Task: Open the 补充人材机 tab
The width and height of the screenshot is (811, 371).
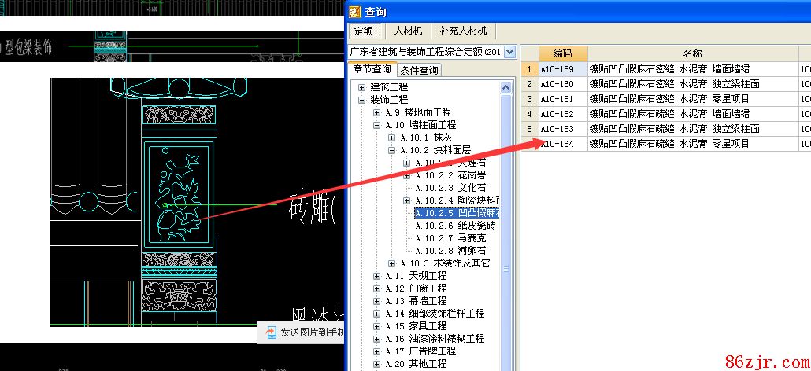Action: tap(463, 31)
